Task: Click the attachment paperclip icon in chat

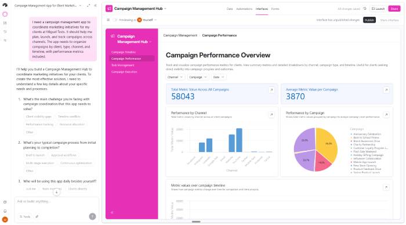Action: [x=37, y=217]
